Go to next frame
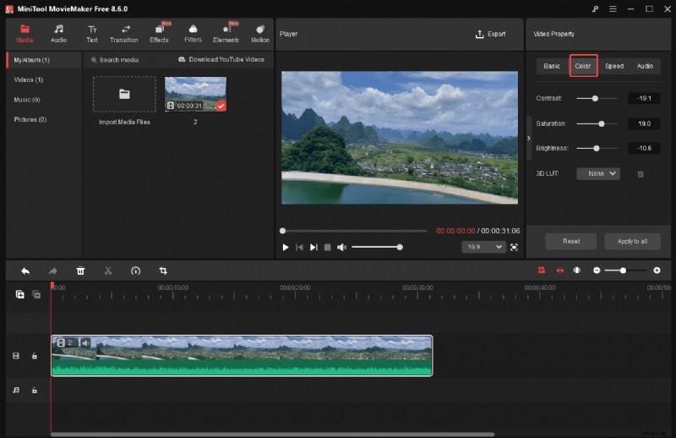Image resolution: width=676 pixels, height=438 pixels. (313, 247)
